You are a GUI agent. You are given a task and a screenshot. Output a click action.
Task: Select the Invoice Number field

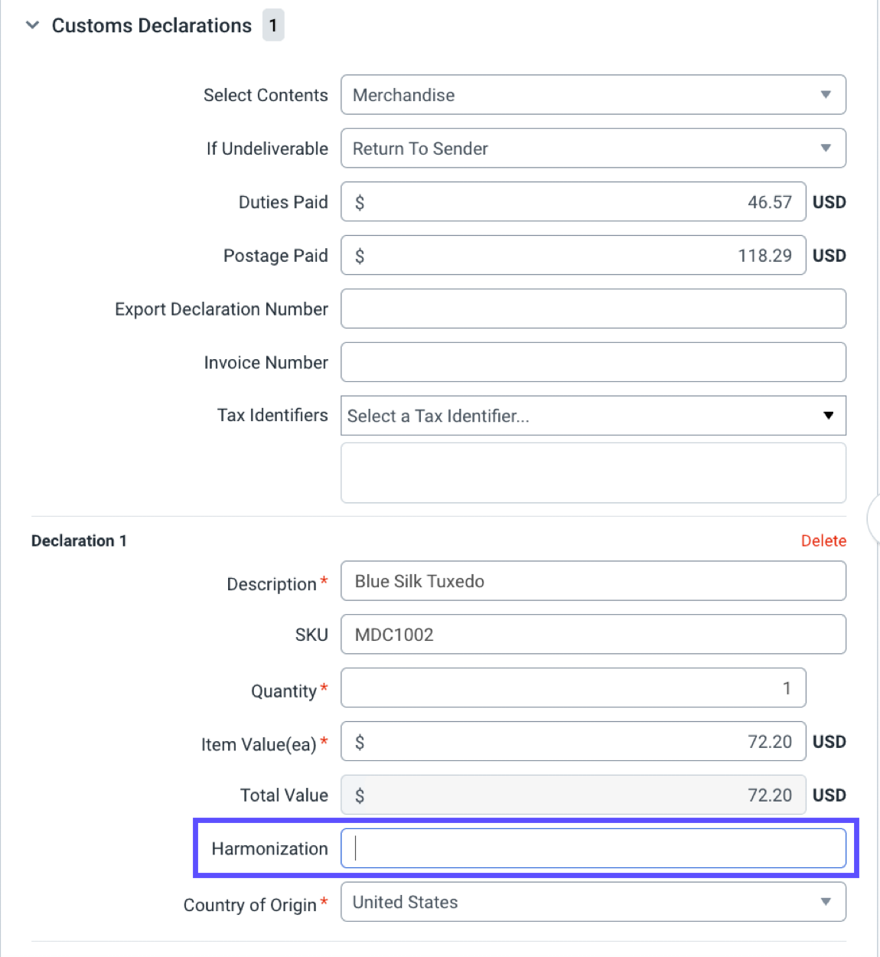593,361
